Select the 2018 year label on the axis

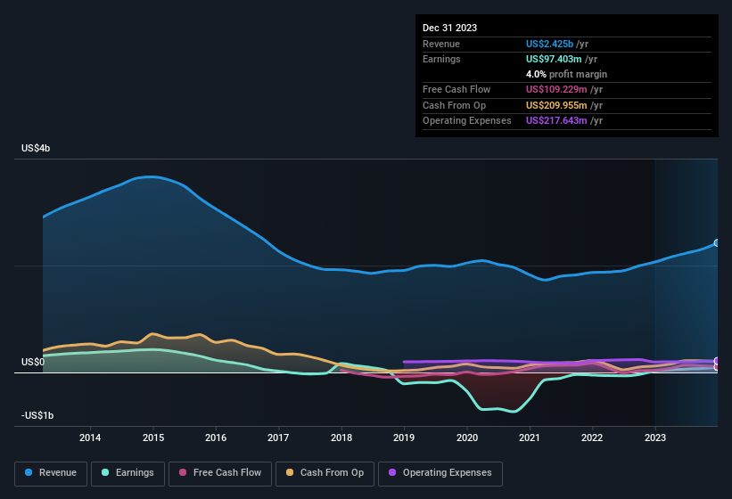tap(341, 438)
